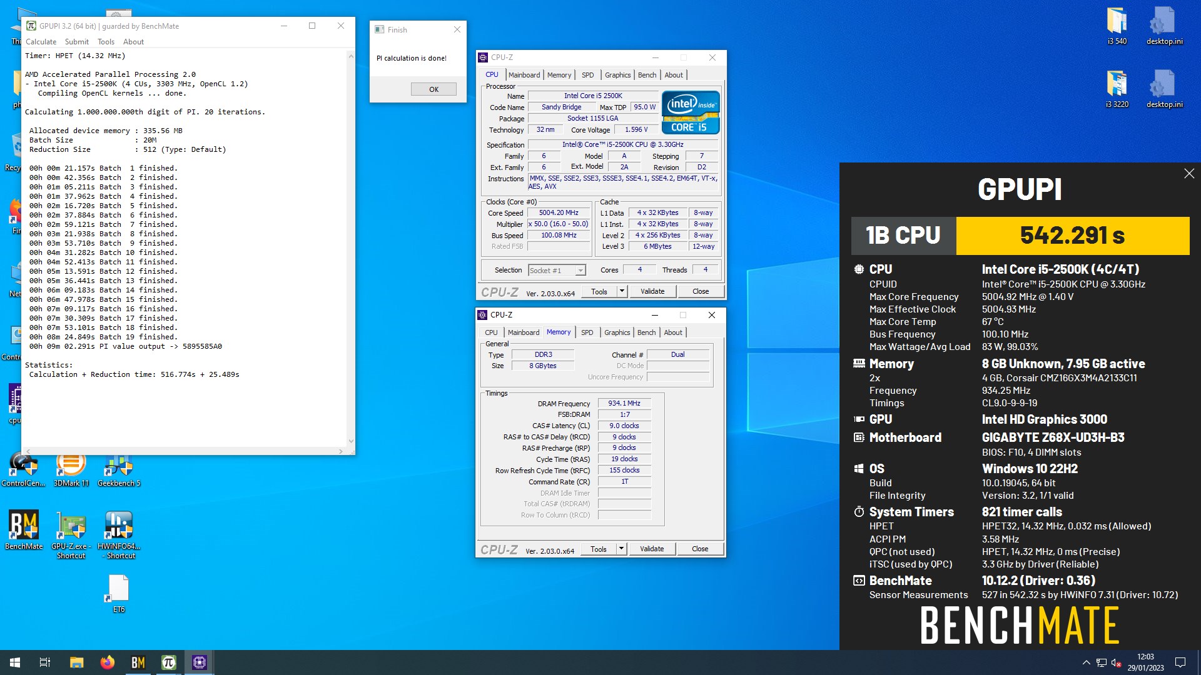The height and width of the screenshot is (675, 1201).
Task: Switch to Graphics tab in lower CPU-Z
Action: 617,332
